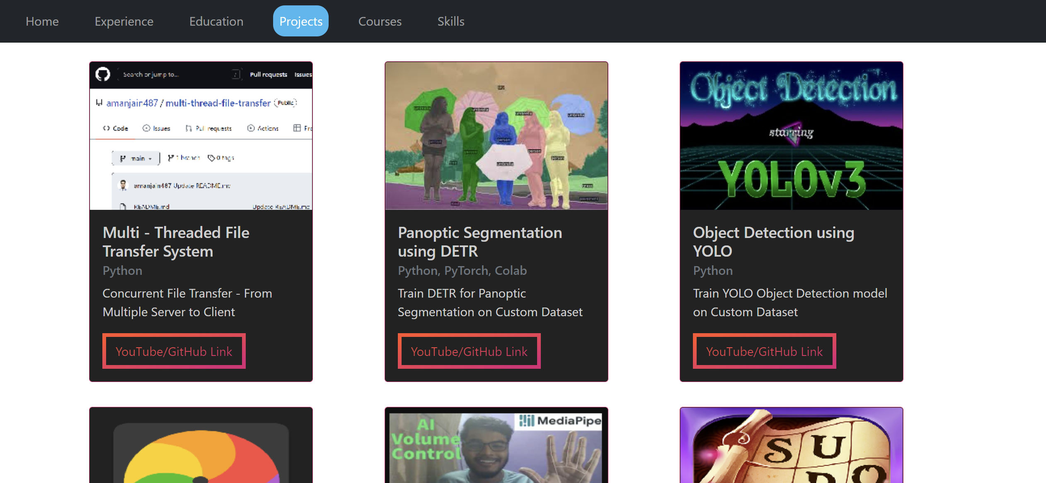Open the Home nav tab
Image resolution: width=1046 pixels, height=483 pixels.
click(x=42, y=21)
